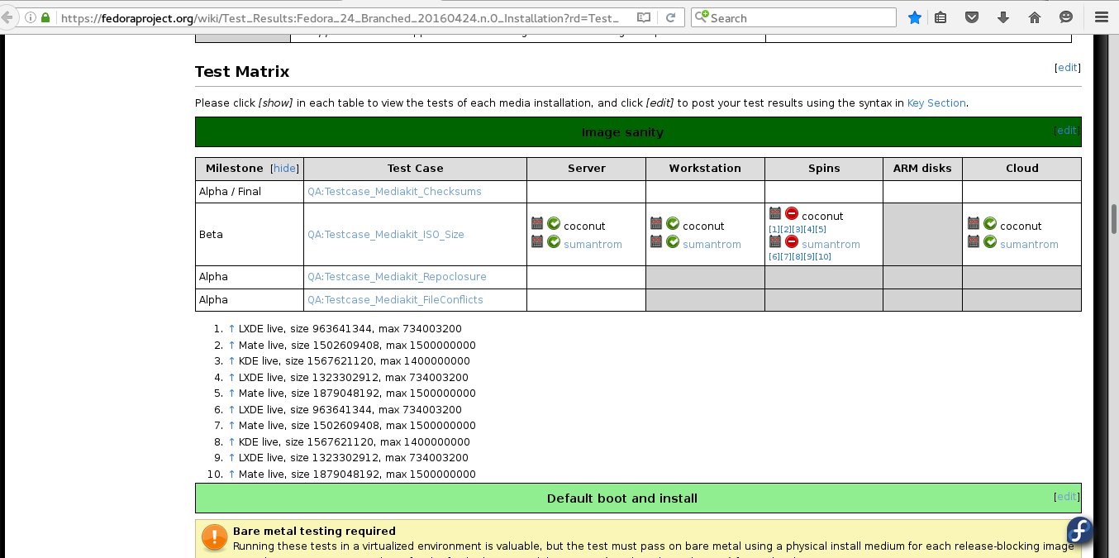Click the Cloud column header
This screenshot has height=558, width=1119.
click(1021, 168)
